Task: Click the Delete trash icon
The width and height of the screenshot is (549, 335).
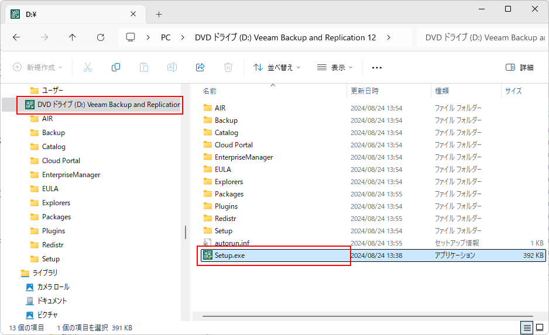Action: tap(228, 67)
